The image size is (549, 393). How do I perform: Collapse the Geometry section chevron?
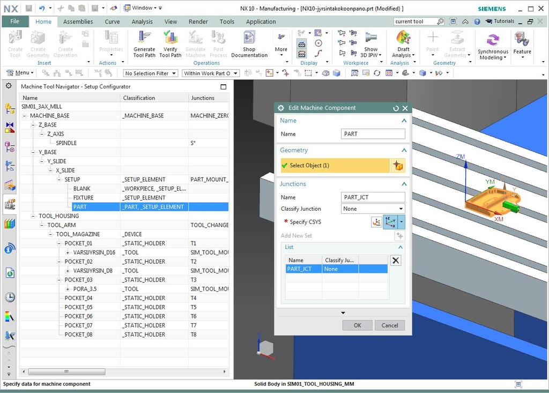click(404, 150)
